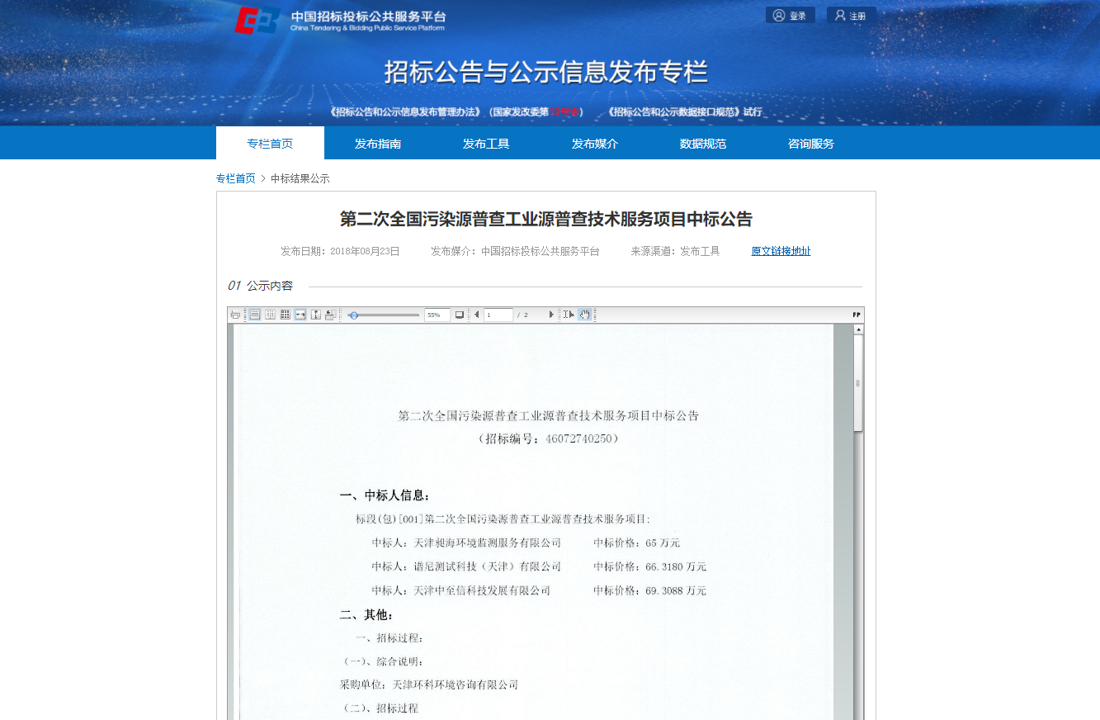Select the hand pan tool
Screen dimensions: 1100x720
[584, 315]
